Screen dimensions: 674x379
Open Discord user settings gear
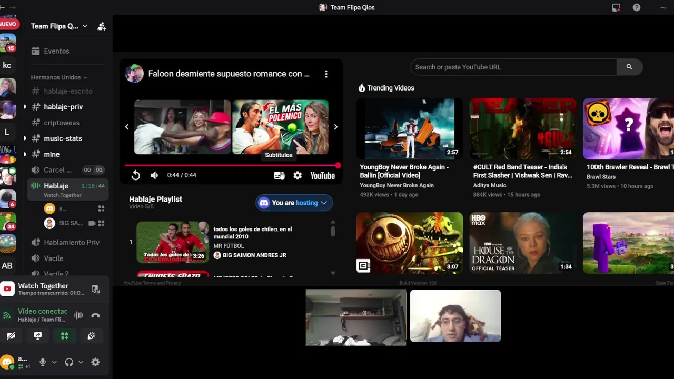(x=95, y=362)
